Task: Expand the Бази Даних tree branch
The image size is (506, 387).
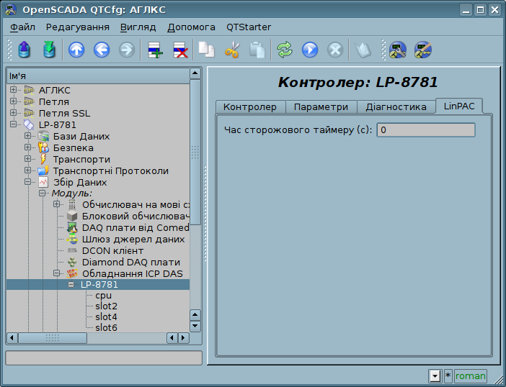Action: click(x=28, y=136)
